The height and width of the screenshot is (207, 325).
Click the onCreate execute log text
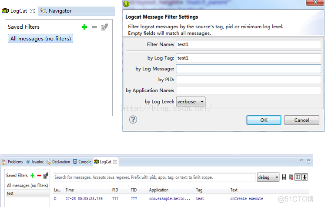coord(247,199)
